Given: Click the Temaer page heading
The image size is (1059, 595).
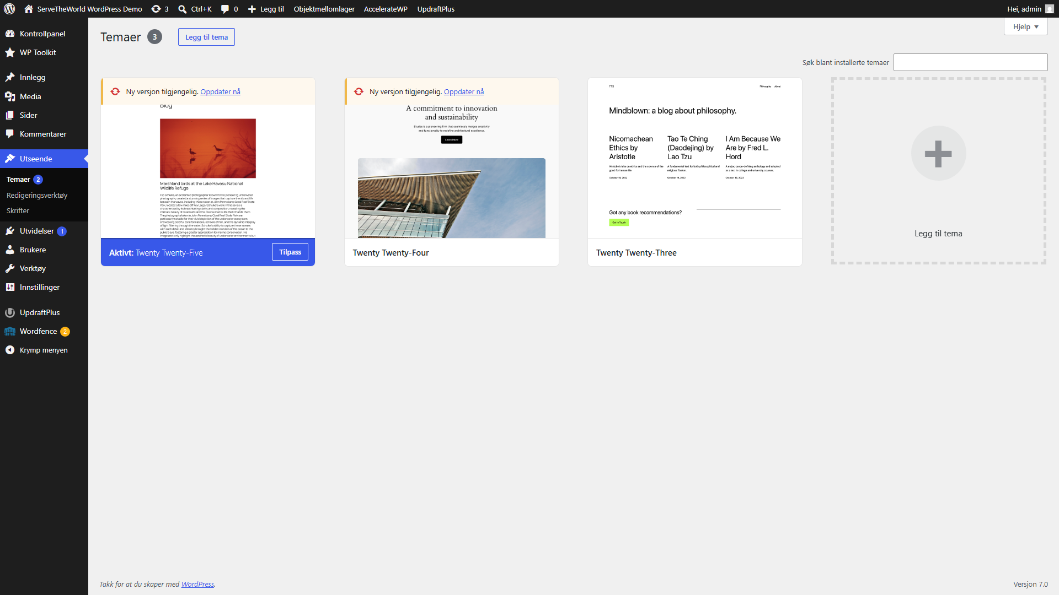Looking at the screenshot, I should coord(121,37).
